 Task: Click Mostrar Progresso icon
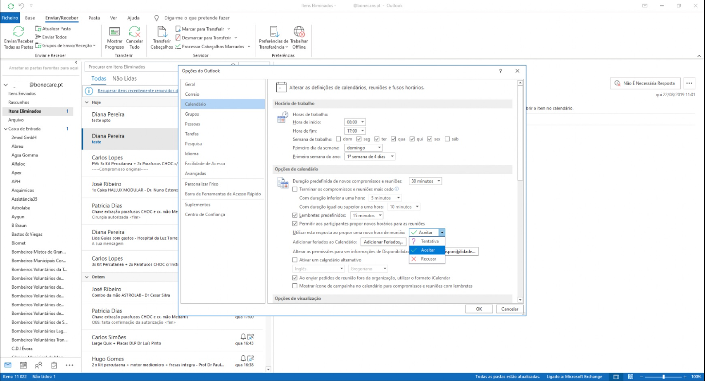click(115, 32)
